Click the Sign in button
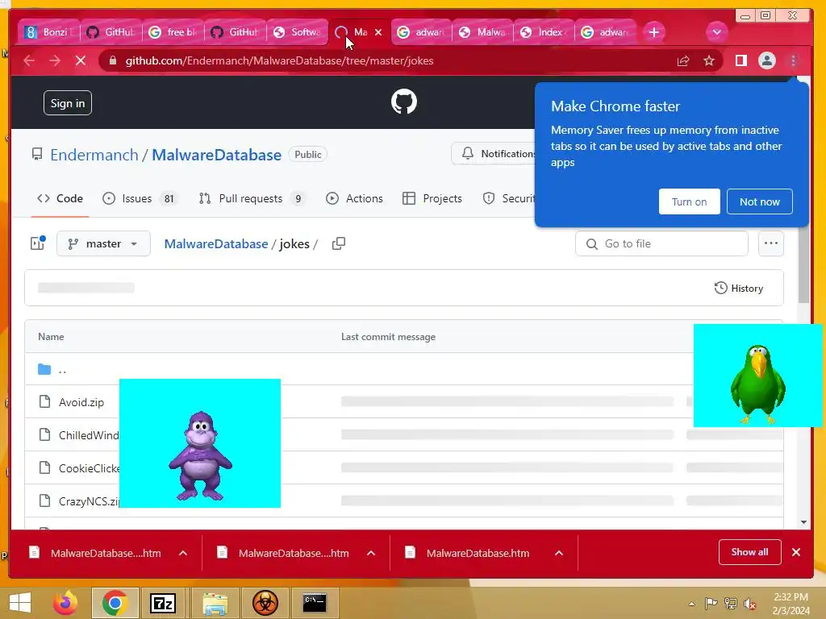Image resolution: width=826 pixels, height=619 pixels. tap(68, 103)
